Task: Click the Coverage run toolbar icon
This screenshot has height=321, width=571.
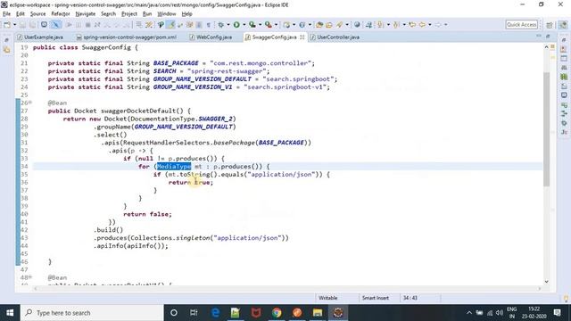Action: 252,25
